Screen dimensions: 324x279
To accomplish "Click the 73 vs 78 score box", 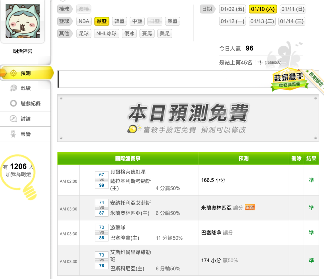I will click(101, 260).
